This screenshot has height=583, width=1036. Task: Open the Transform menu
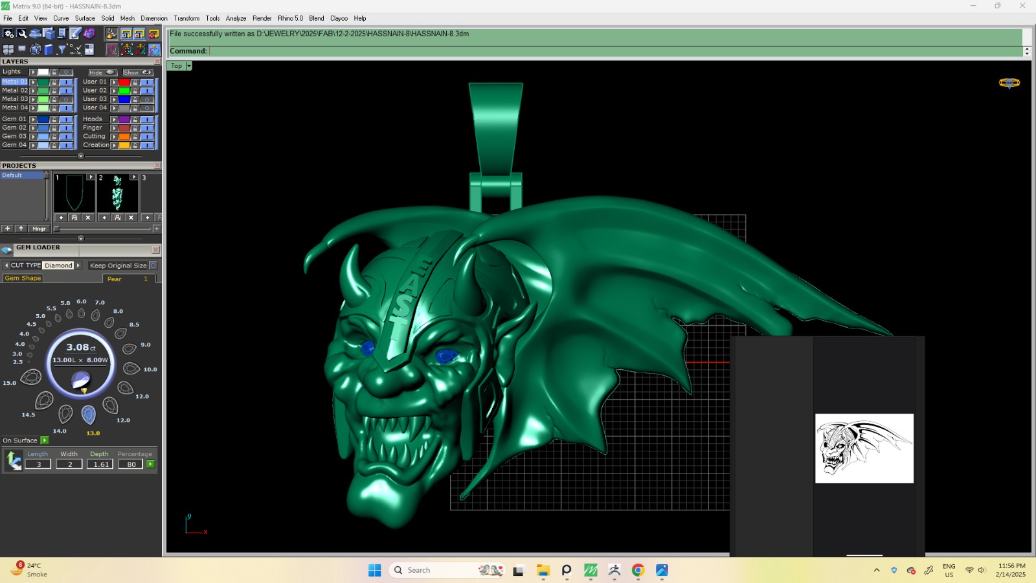[186, 18]
